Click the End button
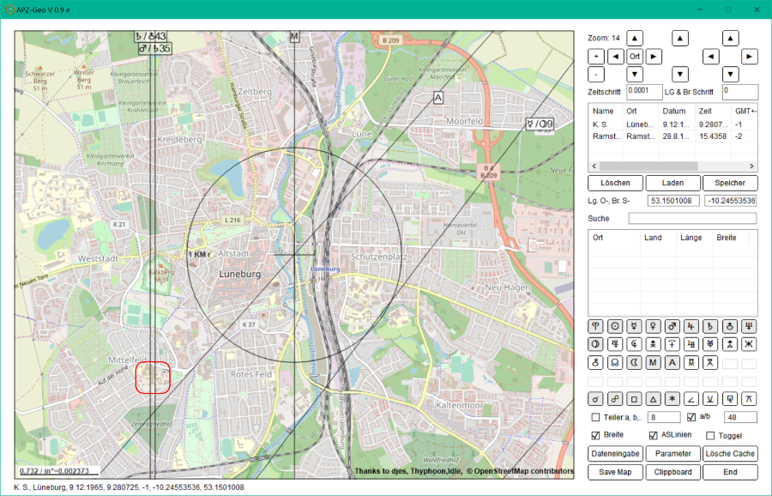772x496 pixels. click(x=730, y=472)
